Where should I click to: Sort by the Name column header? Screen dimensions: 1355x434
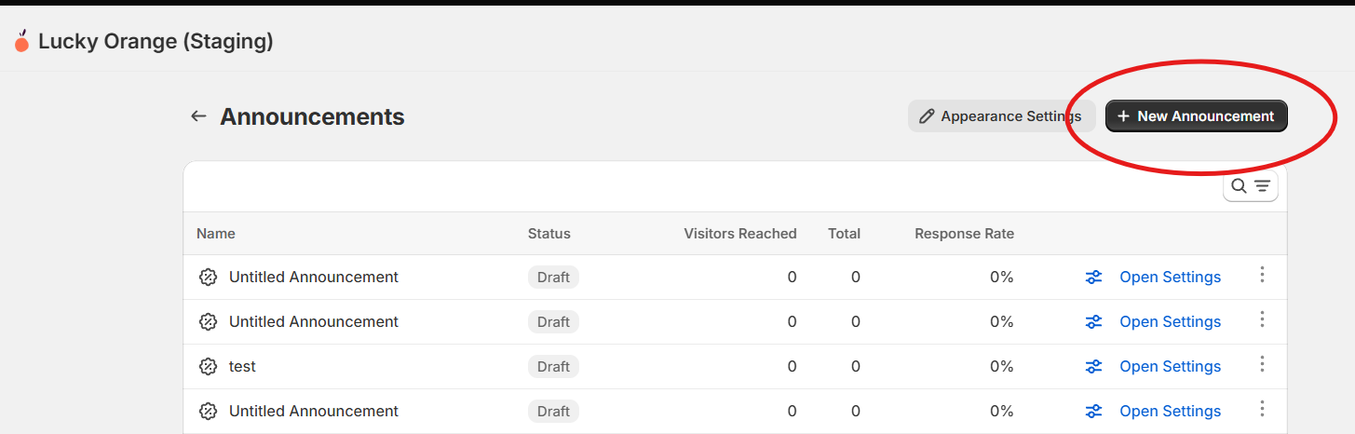pyautogui.click(x=216, y=234)
